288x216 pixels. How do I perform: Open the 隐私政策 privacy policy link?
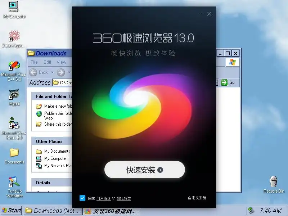(123, 199)
